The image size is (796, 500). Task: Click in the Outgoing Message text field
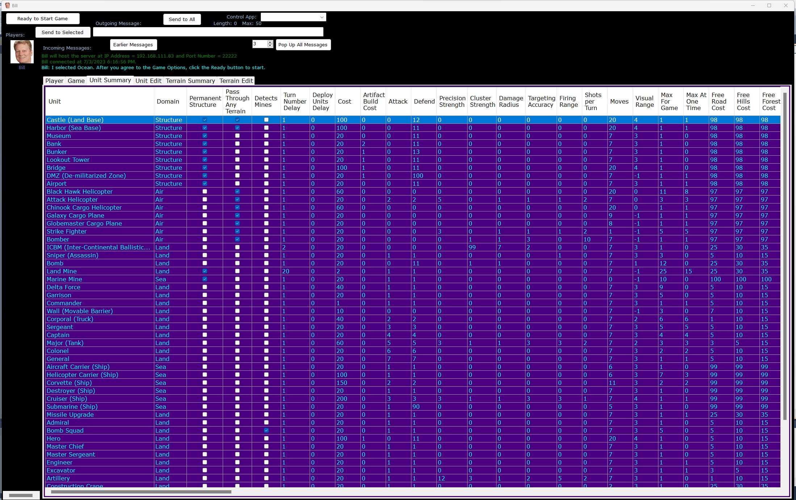(x=208, y=32)
